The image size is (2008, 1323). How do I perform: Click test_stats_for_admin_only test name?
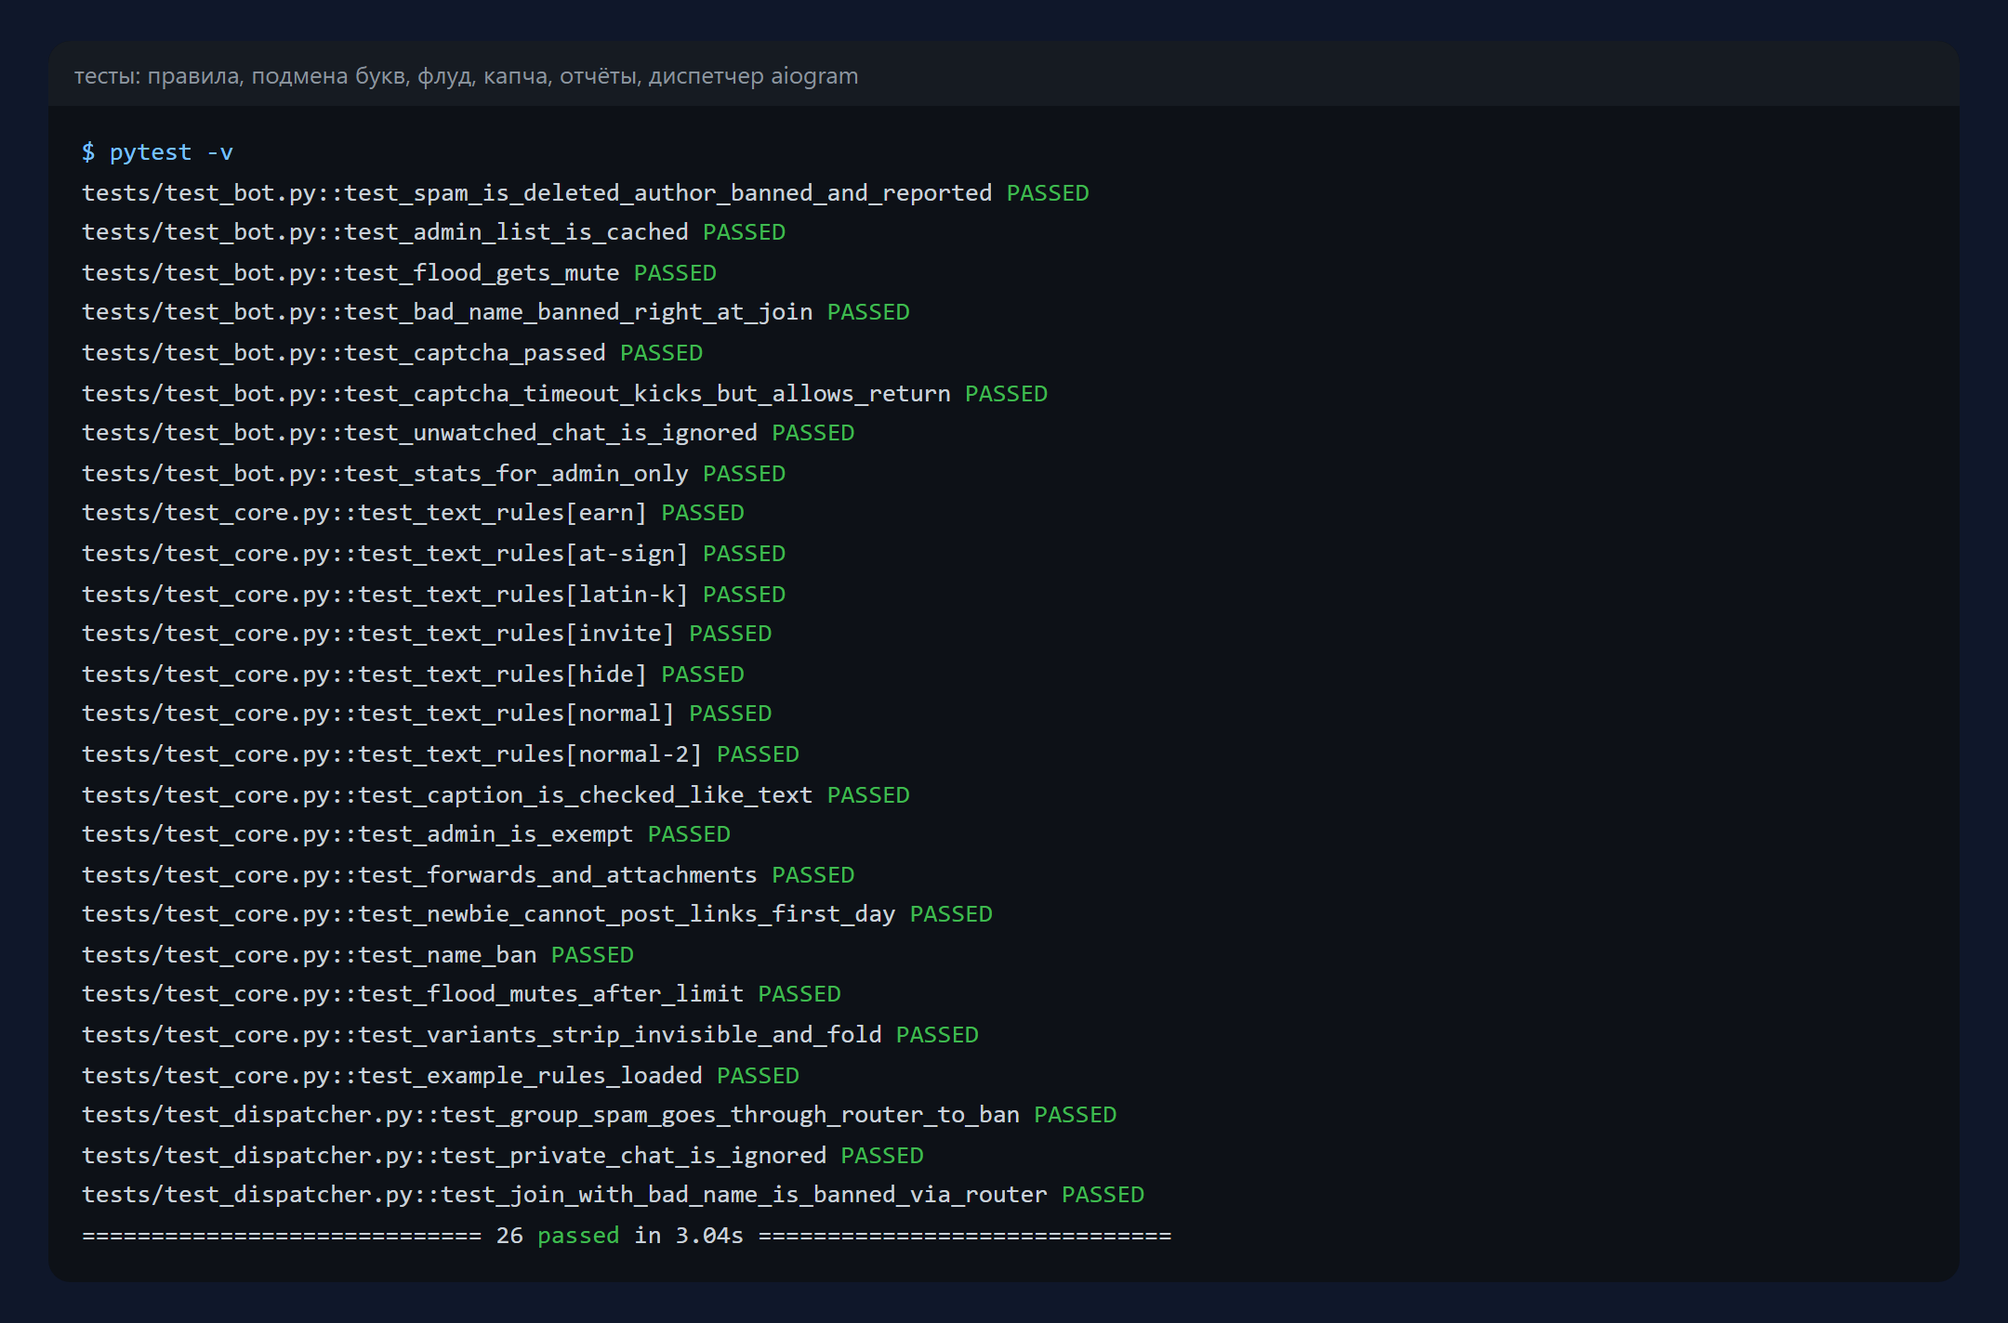coord(516,474)
